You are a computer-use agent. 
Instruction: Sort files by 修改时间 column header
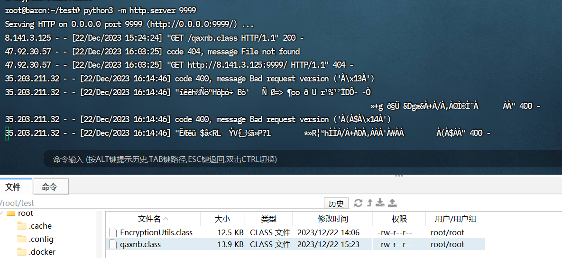click(x=332, y=219)
